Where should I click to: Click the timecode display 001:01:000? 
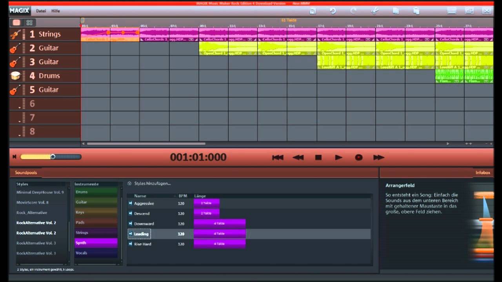[198, 157]
